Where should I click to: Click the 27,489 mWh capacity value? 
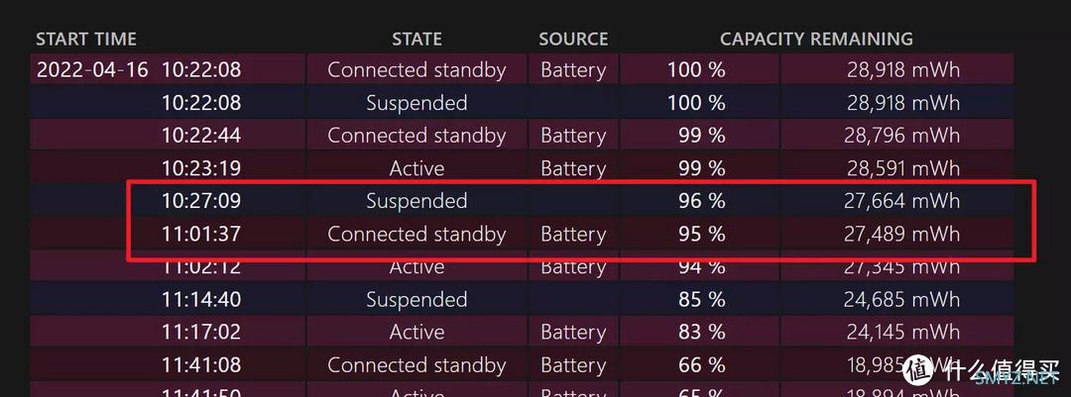click(x=901, y=234)
